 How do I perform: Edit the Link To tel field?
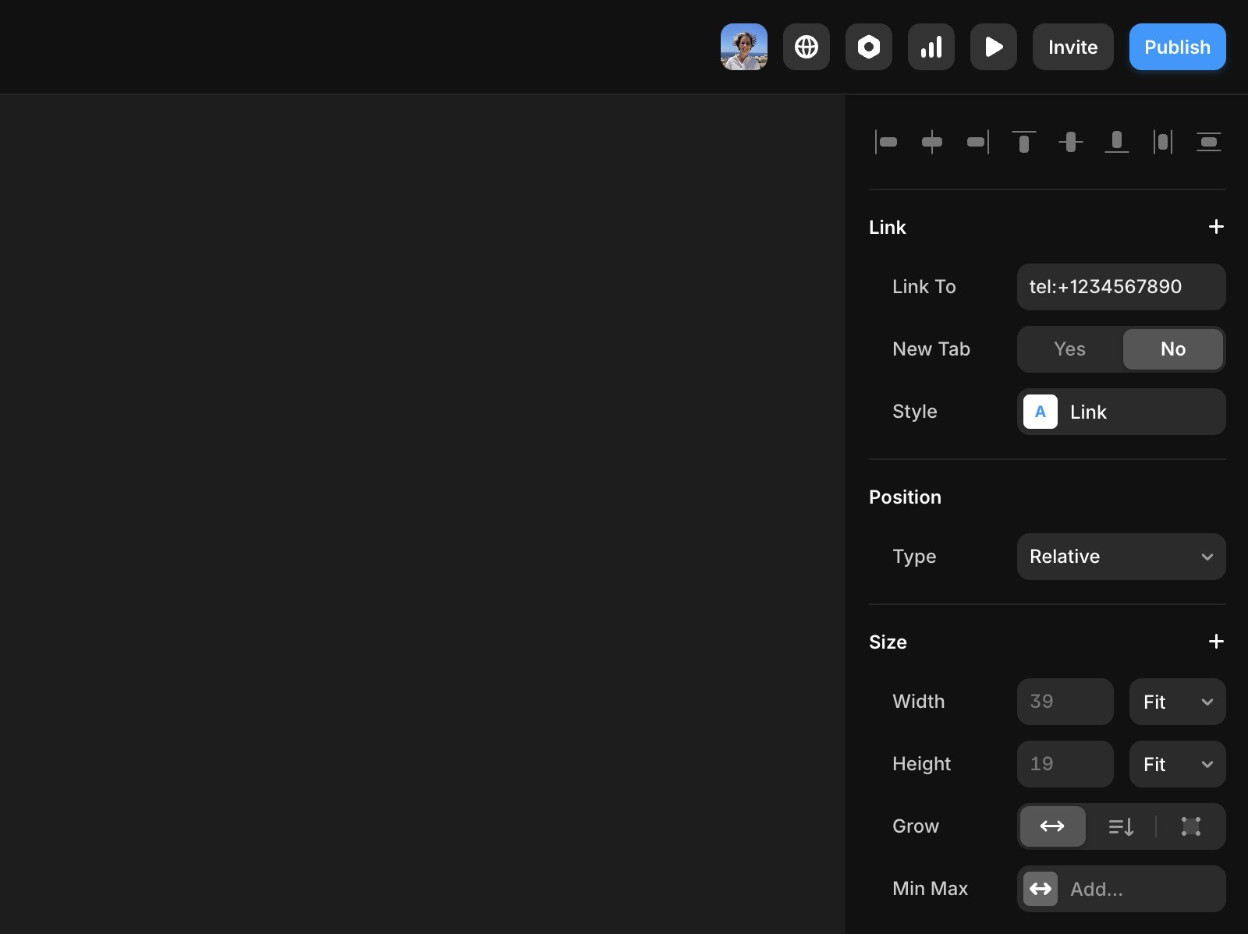[1121, 287]
